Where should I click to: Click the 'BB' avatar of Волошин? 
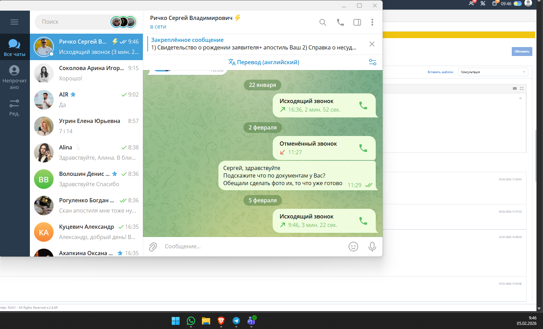click(44, 179)
